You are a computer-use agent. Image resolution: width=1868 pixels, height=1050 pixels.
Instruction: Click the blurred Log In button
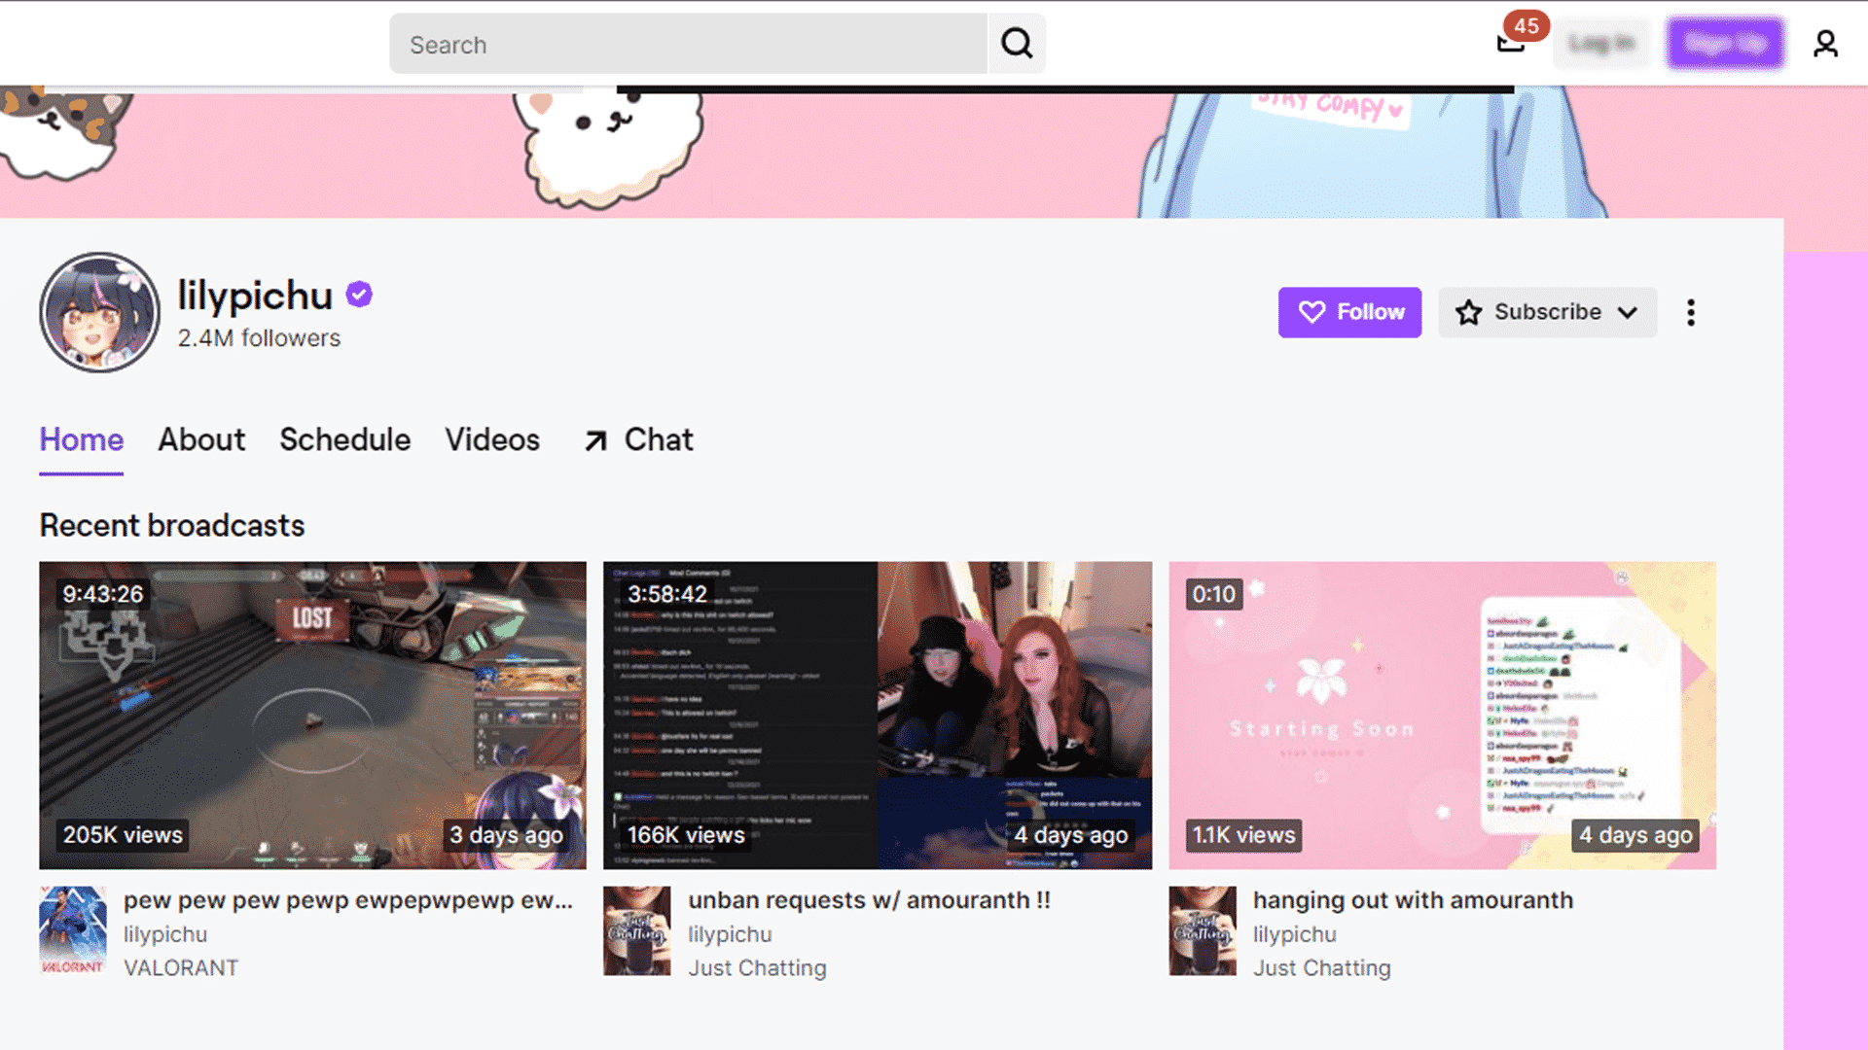tap(1601, 44)
